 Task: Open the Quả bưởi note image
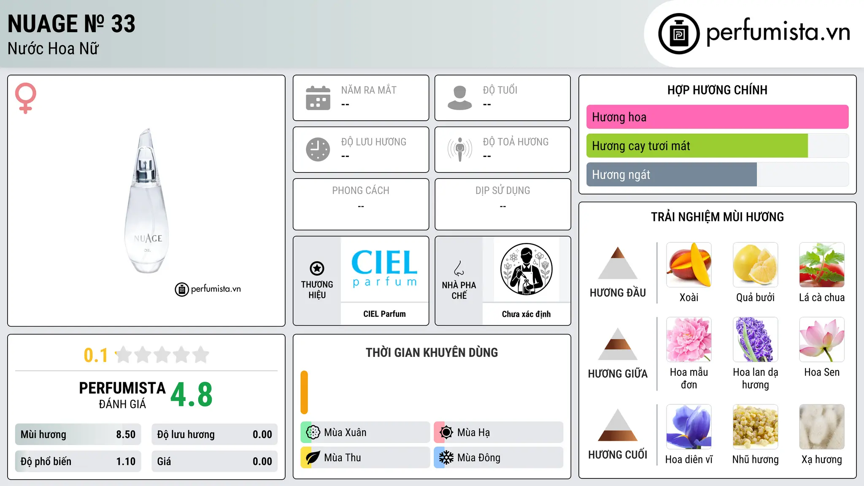pos(756,265)
